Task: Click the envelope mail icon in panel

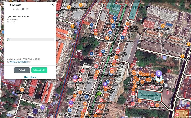Action: point(22,9)
